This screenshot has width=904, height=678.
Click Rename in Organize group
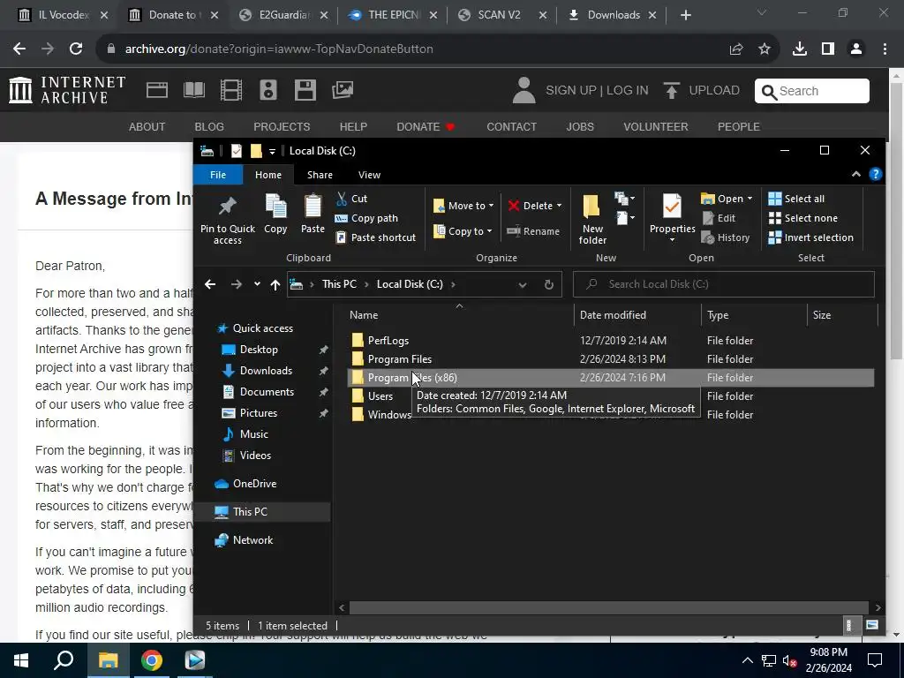click(x=533, y=231)
